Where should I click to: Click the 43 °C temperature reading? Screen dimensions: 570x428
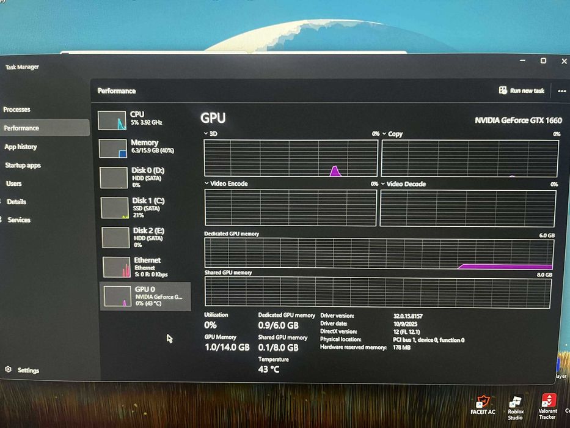click(269, 369)
